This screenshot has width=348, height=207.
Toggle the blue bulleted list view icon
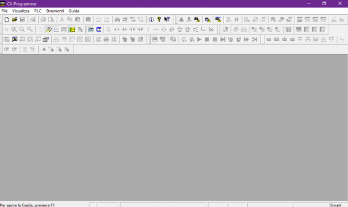[56, 29]
